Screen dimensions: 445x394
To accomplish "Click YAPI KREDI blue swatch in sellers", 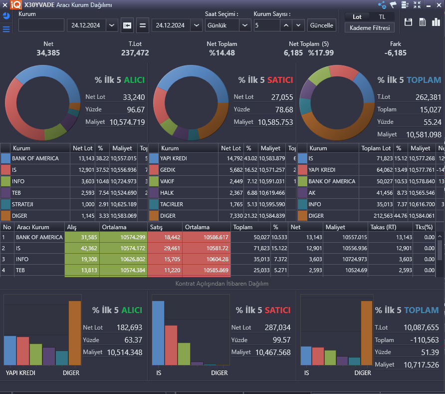I will pyautogui.click(x=154, y=158).
